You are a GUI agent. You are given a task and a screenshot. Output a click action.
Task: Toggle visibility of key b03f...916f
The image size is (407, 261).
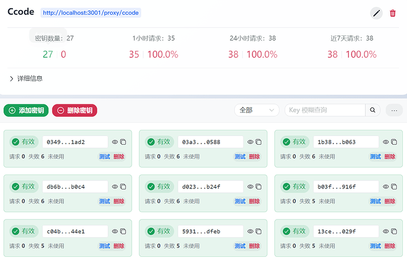click(386, 187)
